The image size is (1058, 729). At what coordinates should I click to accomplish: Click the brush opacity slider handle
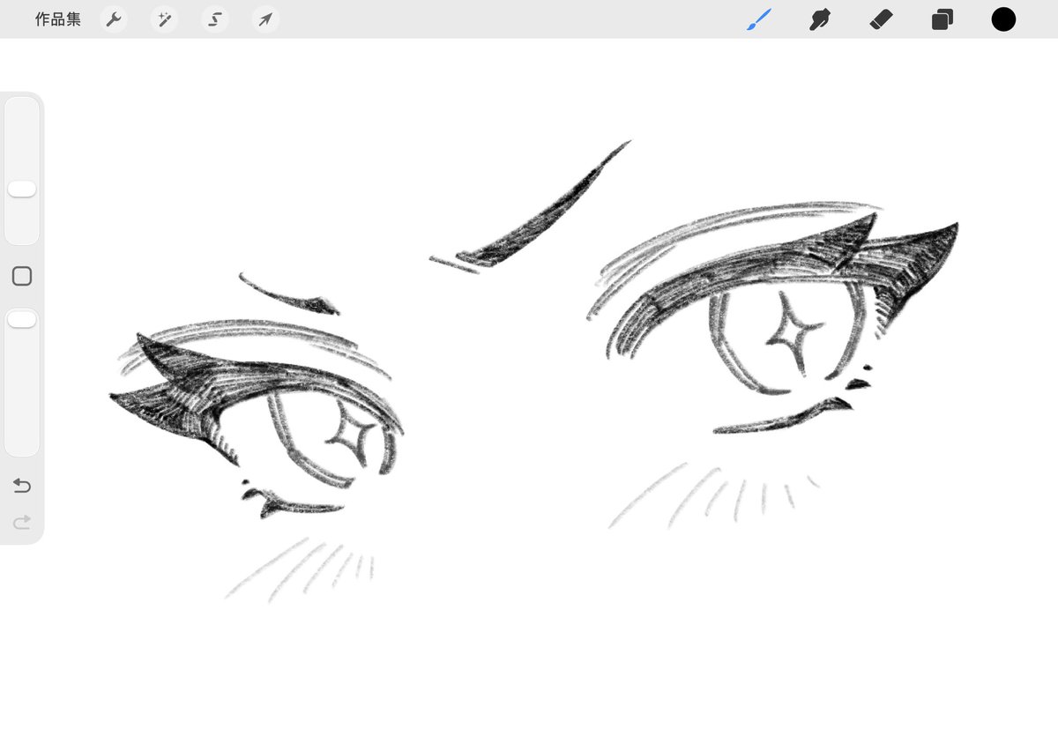[x=22, y=319]
